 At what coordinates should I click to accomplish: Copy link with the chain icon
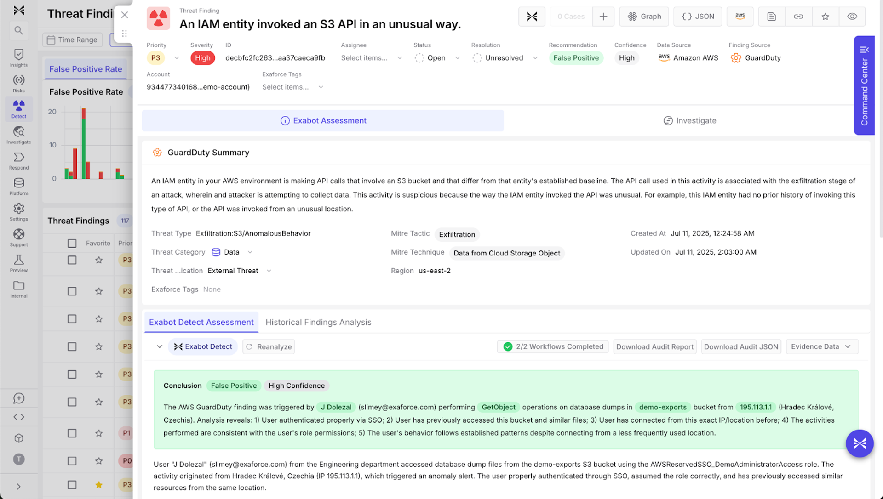tap(798, 17)
